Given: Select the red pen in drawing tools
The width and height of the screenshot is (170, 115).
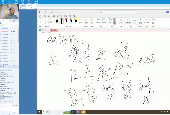Looking at the screenshot, I should click(x=66, y=20).
